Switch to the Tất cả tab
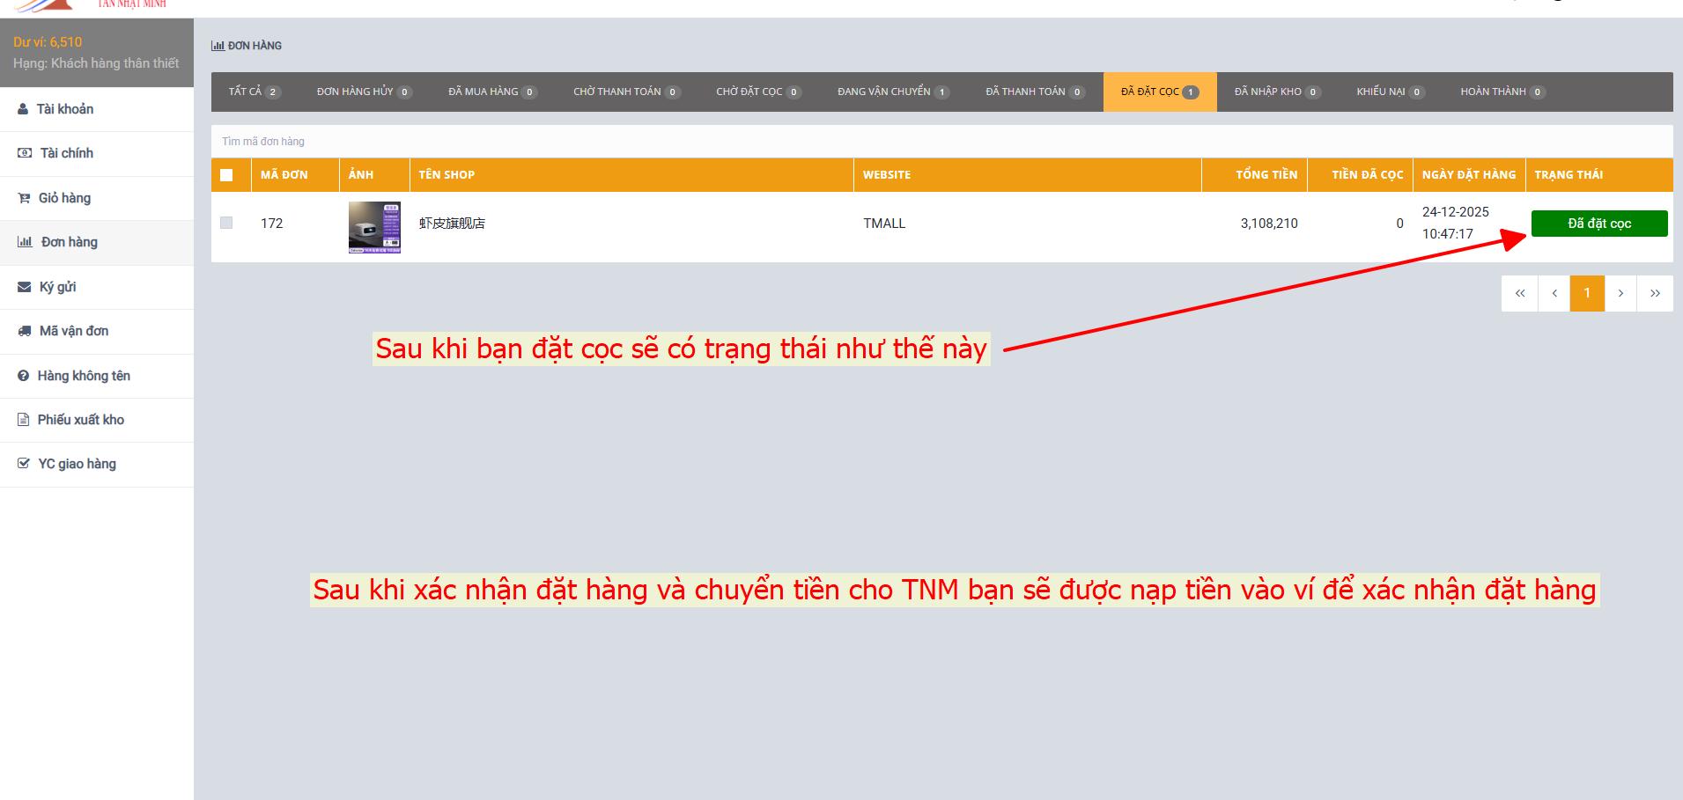This screenshot has width=1683, height=800. [254, 92]
